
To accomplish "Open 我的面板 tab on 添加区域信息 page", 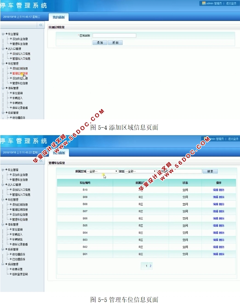I will [x=59, y=17].
